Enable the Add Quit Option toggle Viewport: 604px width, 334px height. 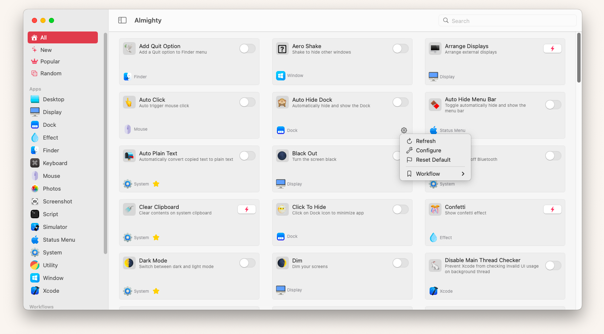click(247, 49)
